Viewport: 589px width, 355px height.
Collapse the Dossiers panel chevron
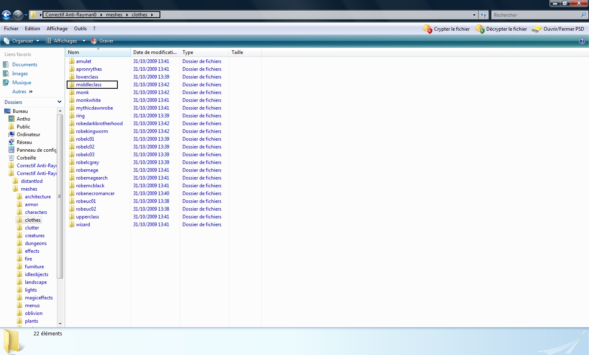59,102
